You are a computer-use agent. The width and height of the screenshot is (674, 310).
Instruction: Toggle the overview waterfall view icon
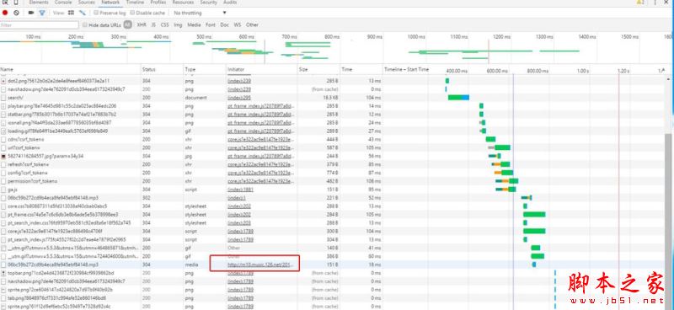82,13
